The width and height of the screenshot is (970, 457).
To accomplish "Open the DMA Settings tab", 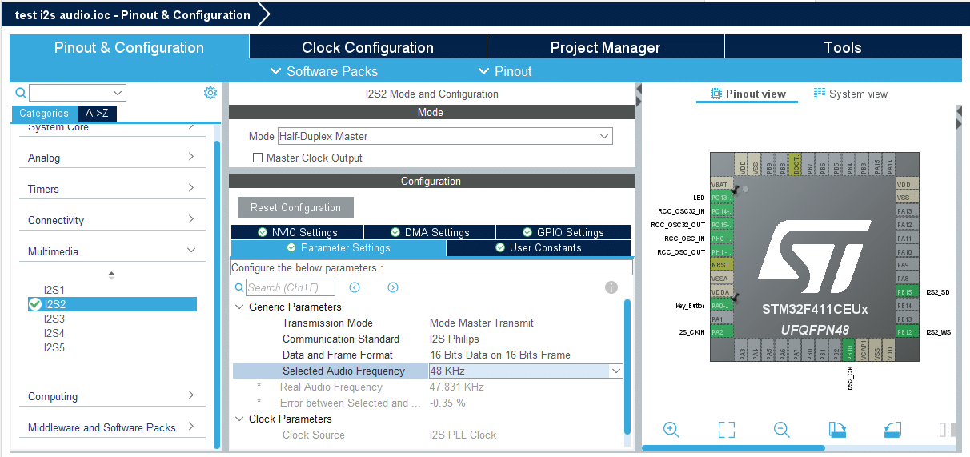I will coord(430,232).
